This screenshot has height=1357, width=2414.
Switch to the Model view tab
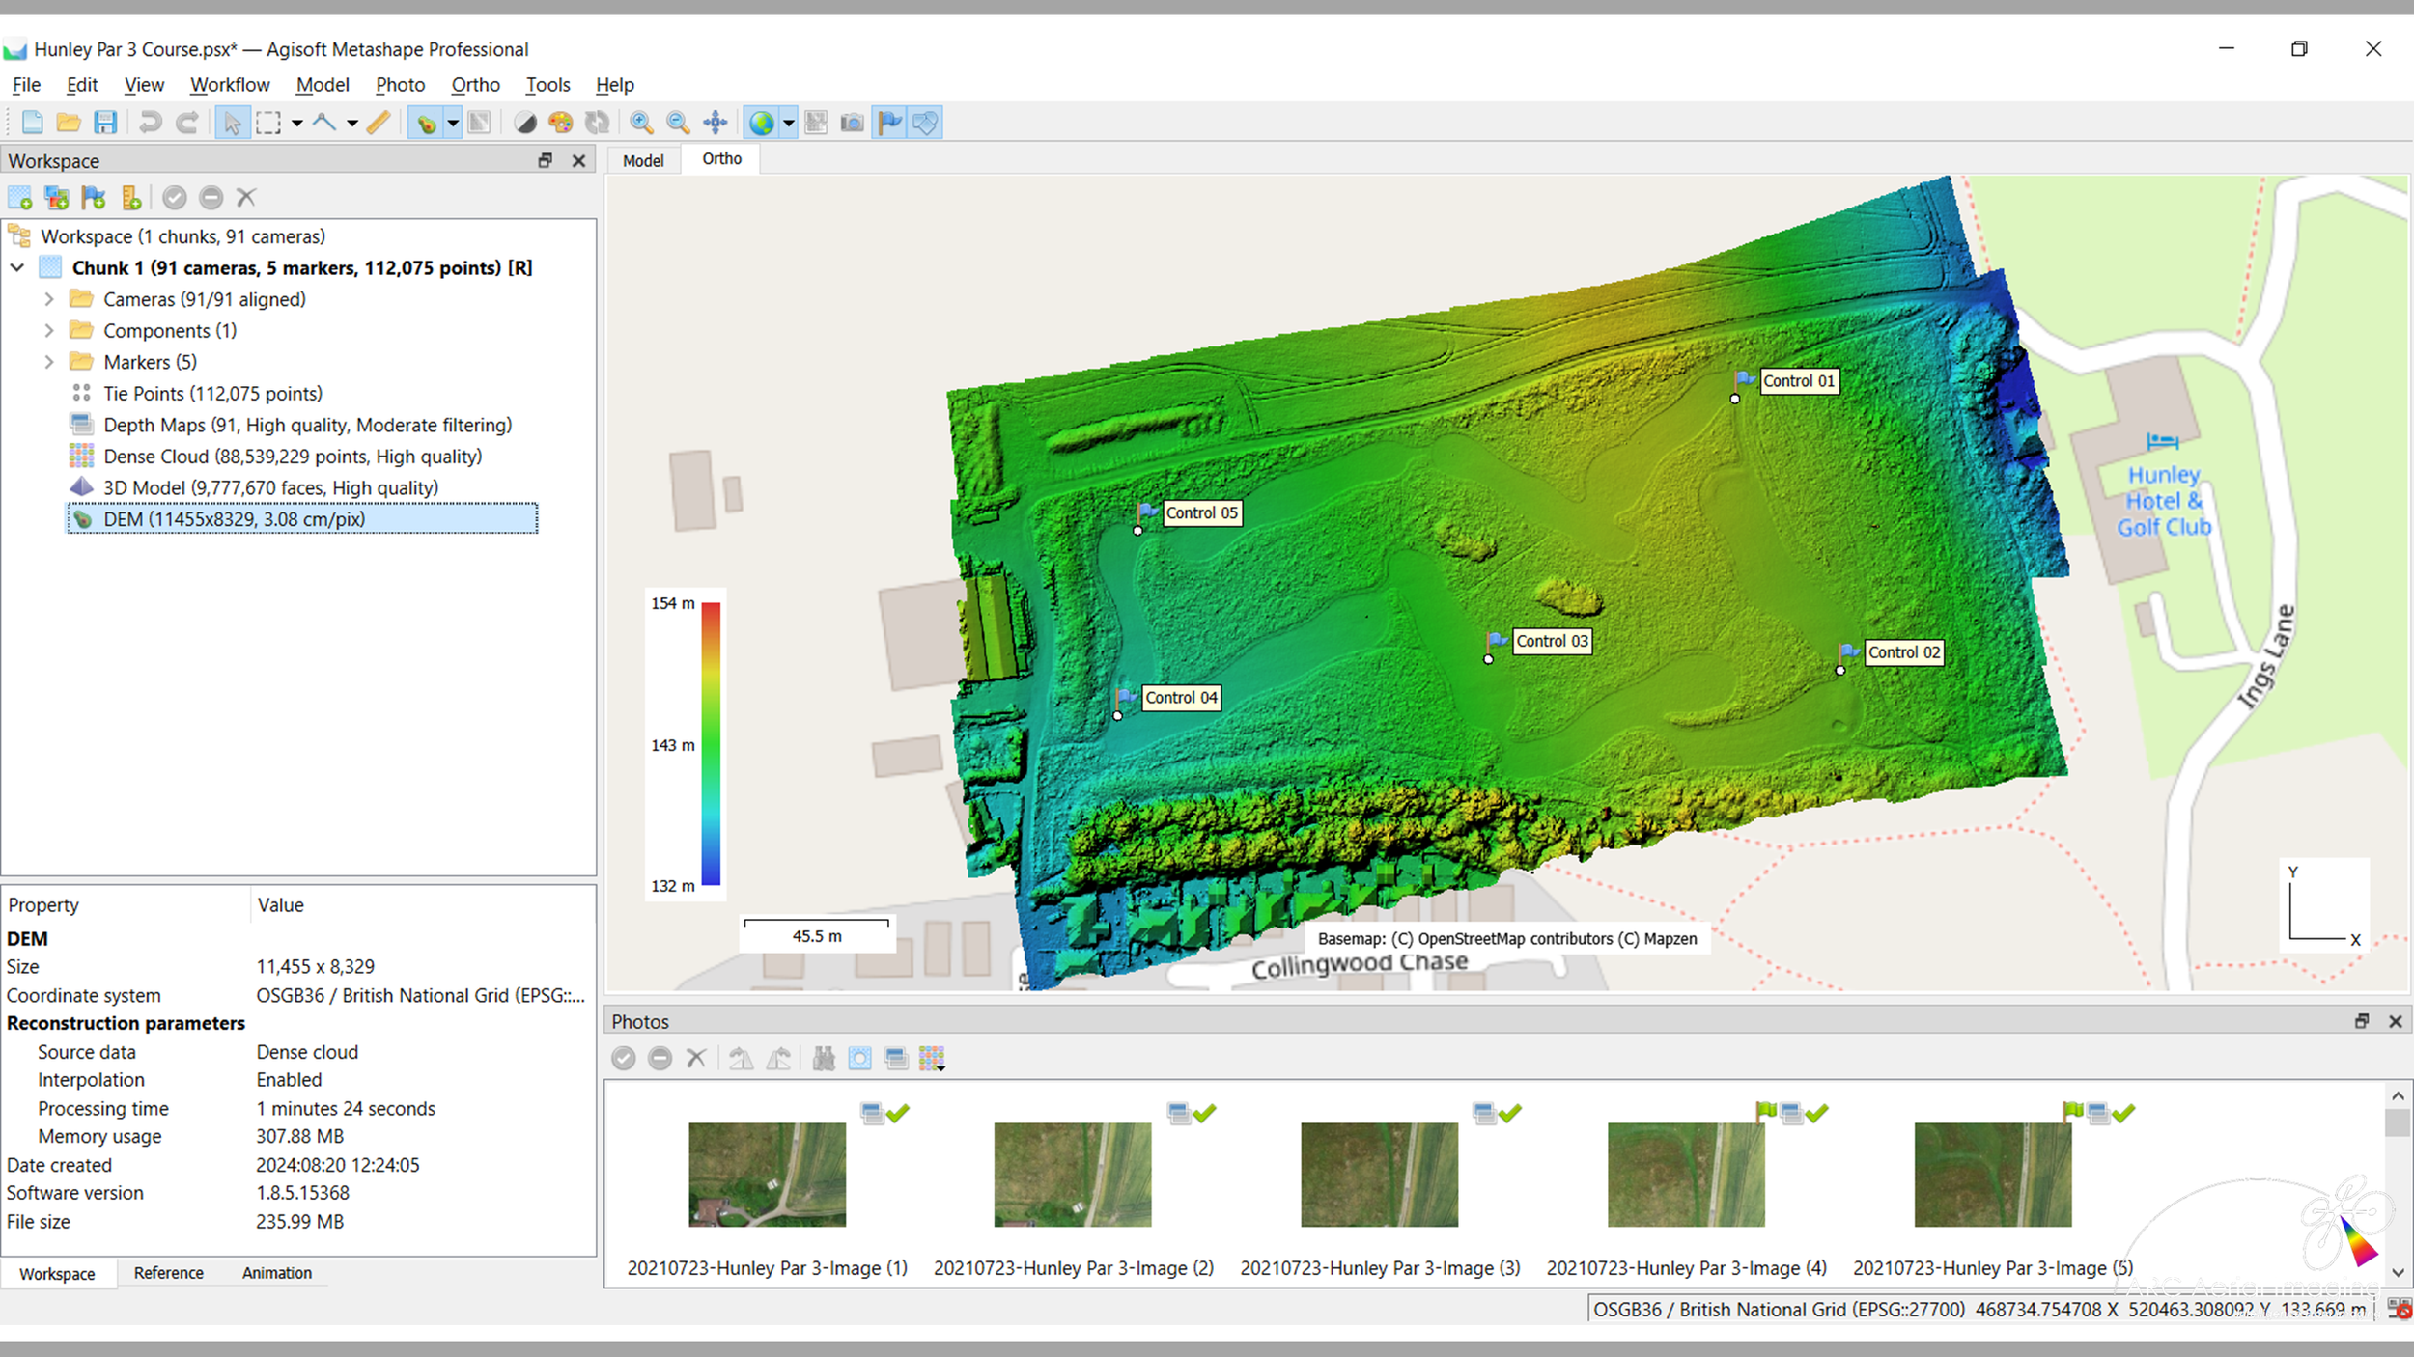click(x=642, y=160)
